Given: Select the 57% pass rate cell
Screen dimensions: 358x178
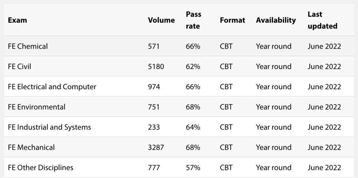Looking at the screenshot, I should click(x=193, y=168).
